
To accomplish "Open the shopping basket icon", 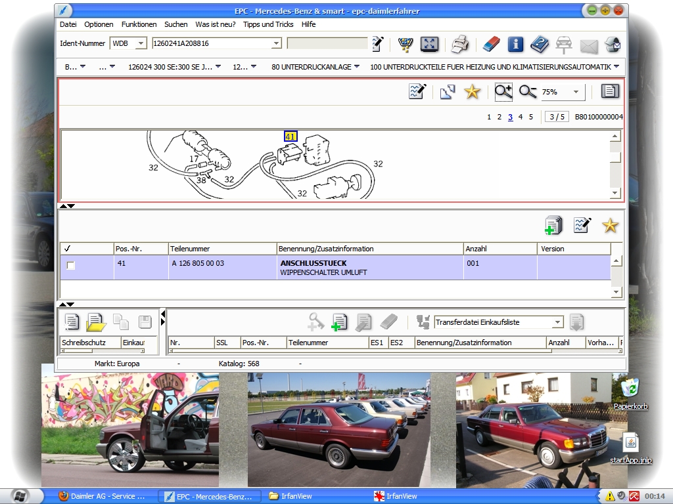I will click(405, 44).
